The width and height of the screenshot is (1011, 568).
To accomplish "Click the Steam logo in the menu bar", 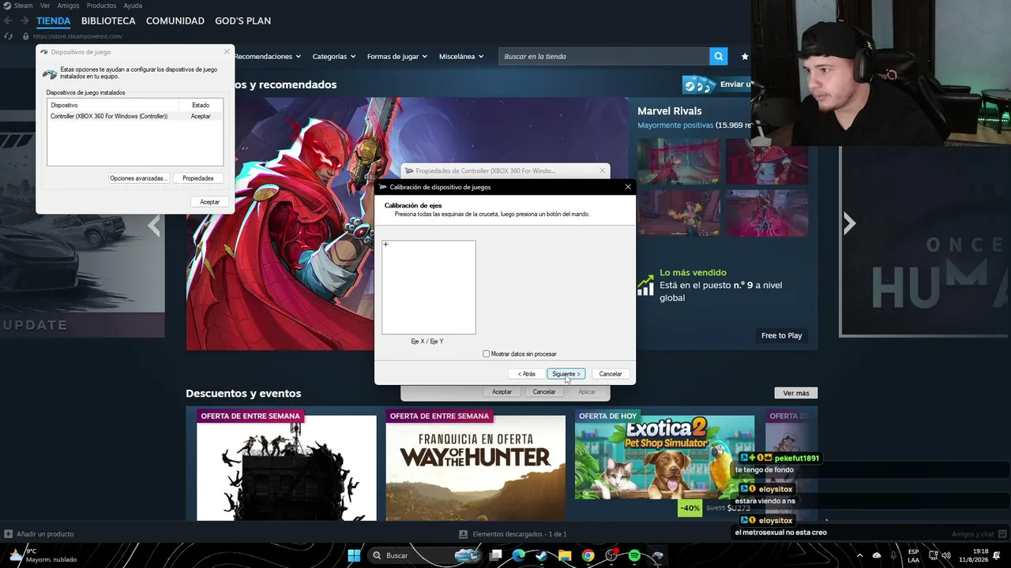I will pos(6,6).
